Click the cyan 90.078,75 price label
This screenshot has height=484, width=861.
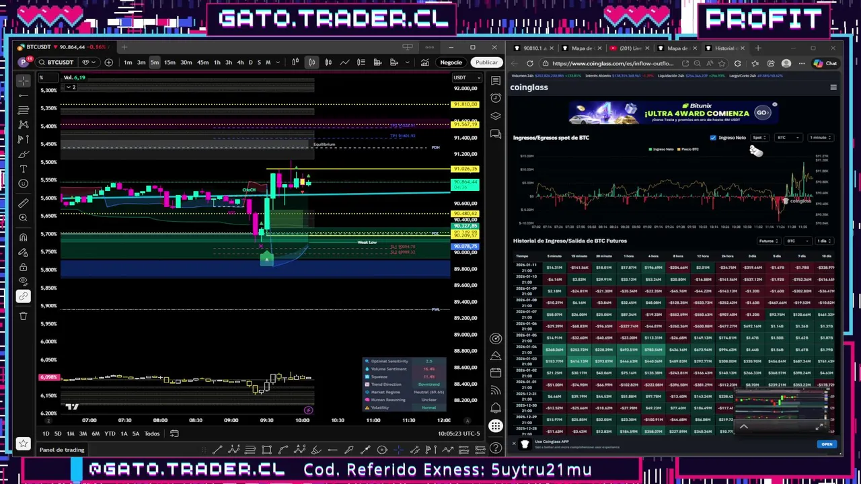pyautogui.click(x=465, y=247)
